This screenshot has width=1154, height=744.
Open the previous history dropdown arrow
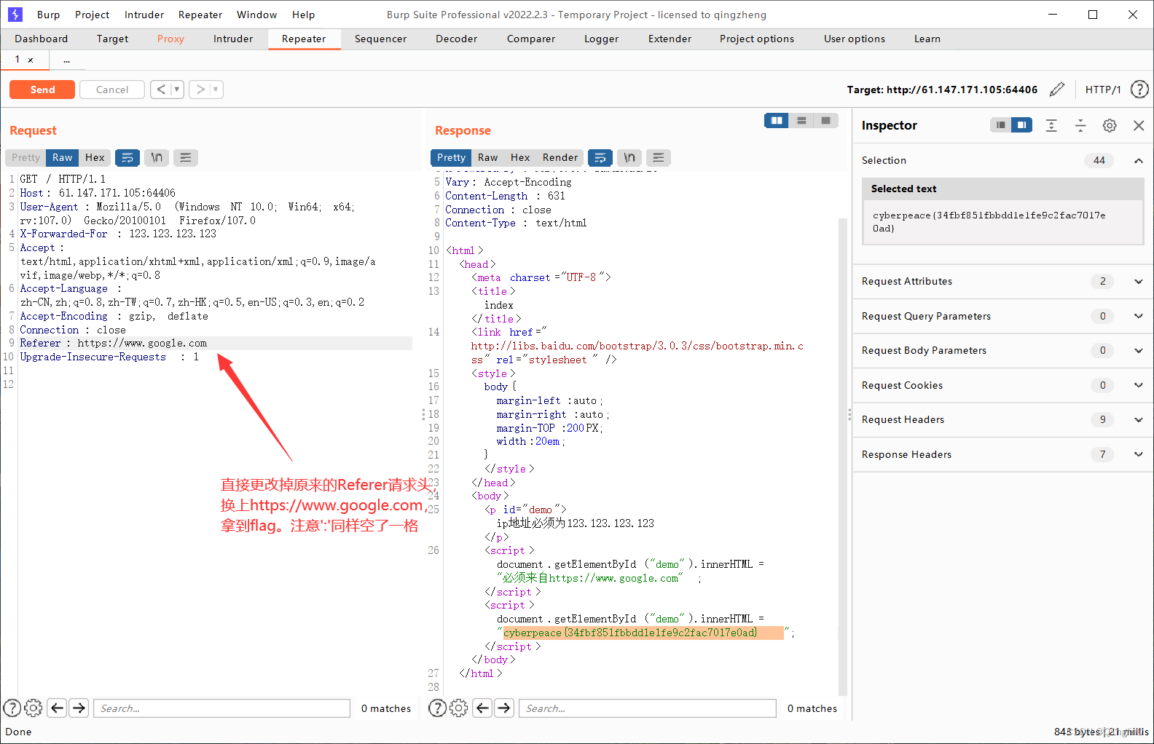click(x=177, y=90)
